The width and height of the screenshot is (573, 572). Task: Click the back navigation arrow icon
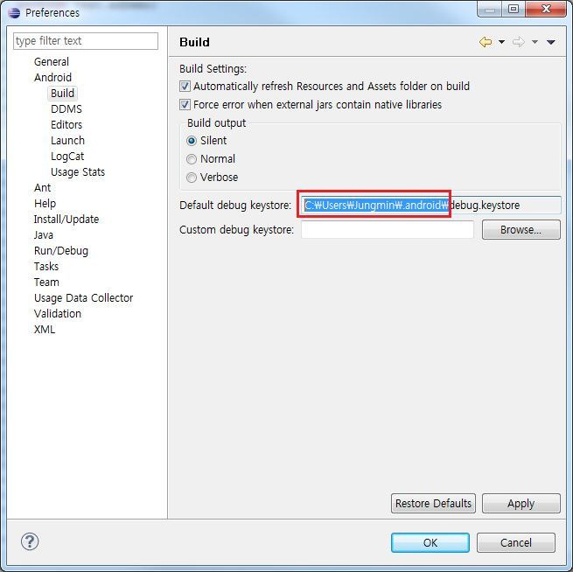click(486, 42)
